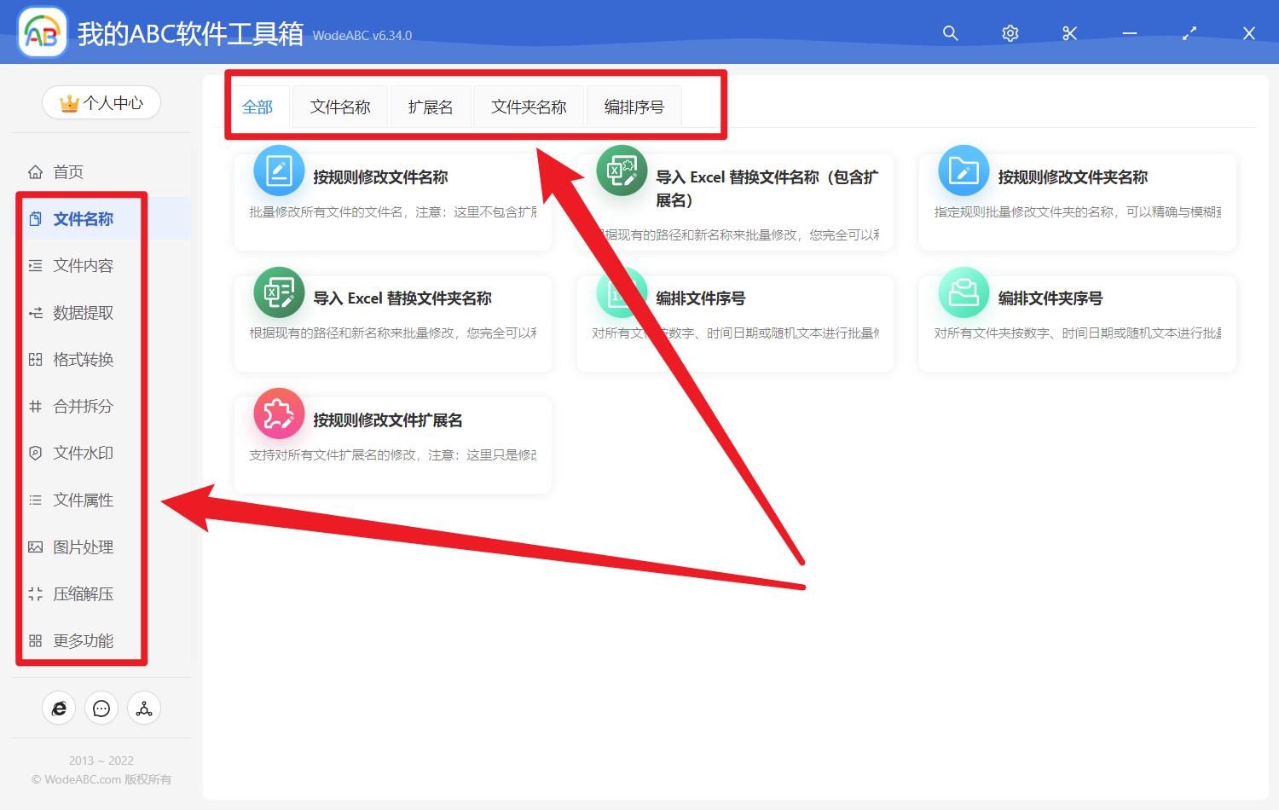Open the 编排文件夹序号 card
The image size is (1279, 810).
click(x=1076, y=322)
